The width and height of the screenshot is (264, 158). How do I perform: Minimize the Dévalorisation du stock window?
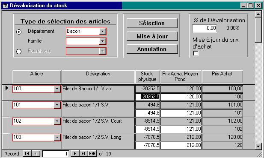tap(243, 6)
